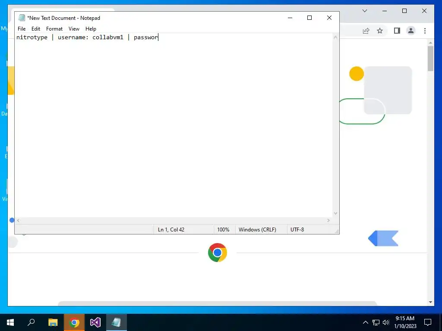The image size is (442, 331).
Task: Switch to Chrome on the taskbar
Action: click(74, 322)
